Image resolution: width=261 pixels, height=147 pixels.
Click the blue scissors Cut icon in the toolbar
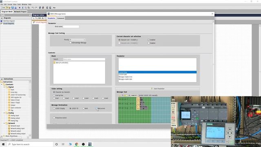[23, 8]
